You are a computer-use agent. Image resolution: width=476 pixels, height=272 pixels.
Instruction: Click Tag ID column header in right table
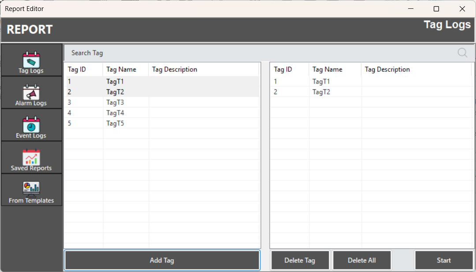[x=290, y=70]
